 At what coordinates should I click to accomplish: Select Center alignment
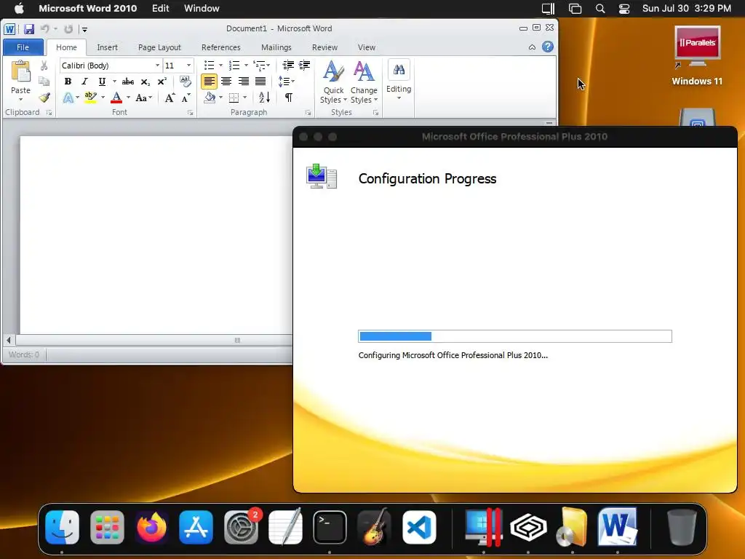click(226, 82)
